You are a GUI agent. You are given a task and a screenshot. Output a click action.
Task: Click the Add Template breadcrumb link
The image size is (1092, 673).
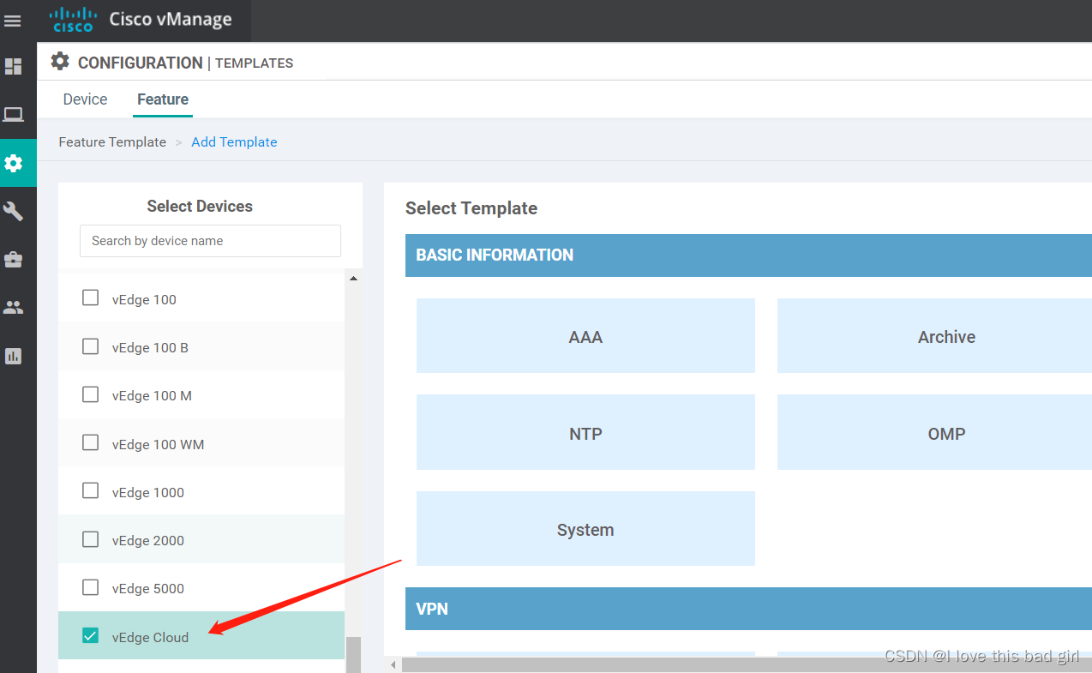click(x=234, y=142)
